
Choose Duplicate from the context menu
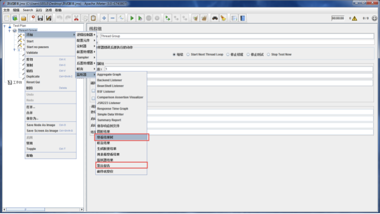click(50, 76)
